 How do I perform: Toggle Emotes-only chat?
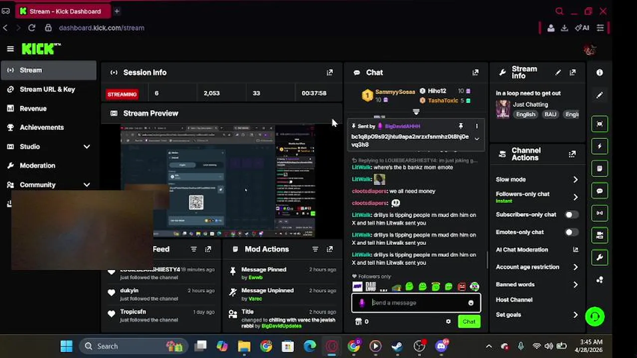pyautogui.click(x=572, y=232)
